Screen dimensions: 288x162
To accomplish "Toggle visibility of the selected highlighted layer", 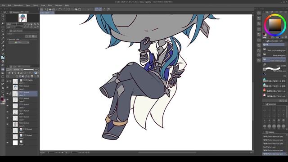I will point(8,94).
